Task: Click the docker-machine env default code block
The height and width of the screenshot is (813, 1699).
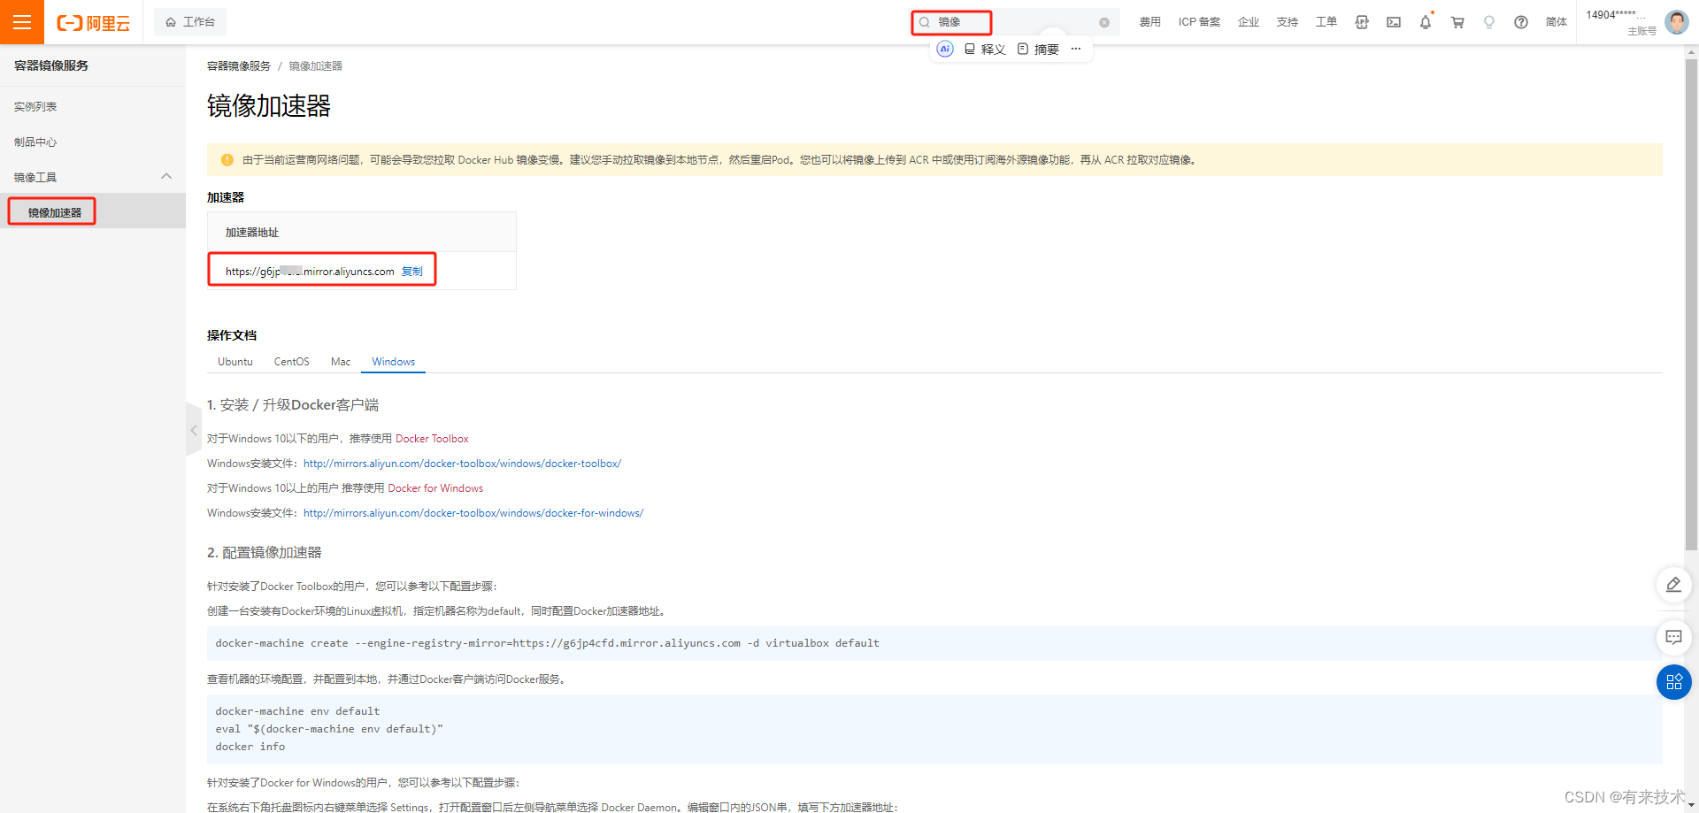Action: coord(934,729)
